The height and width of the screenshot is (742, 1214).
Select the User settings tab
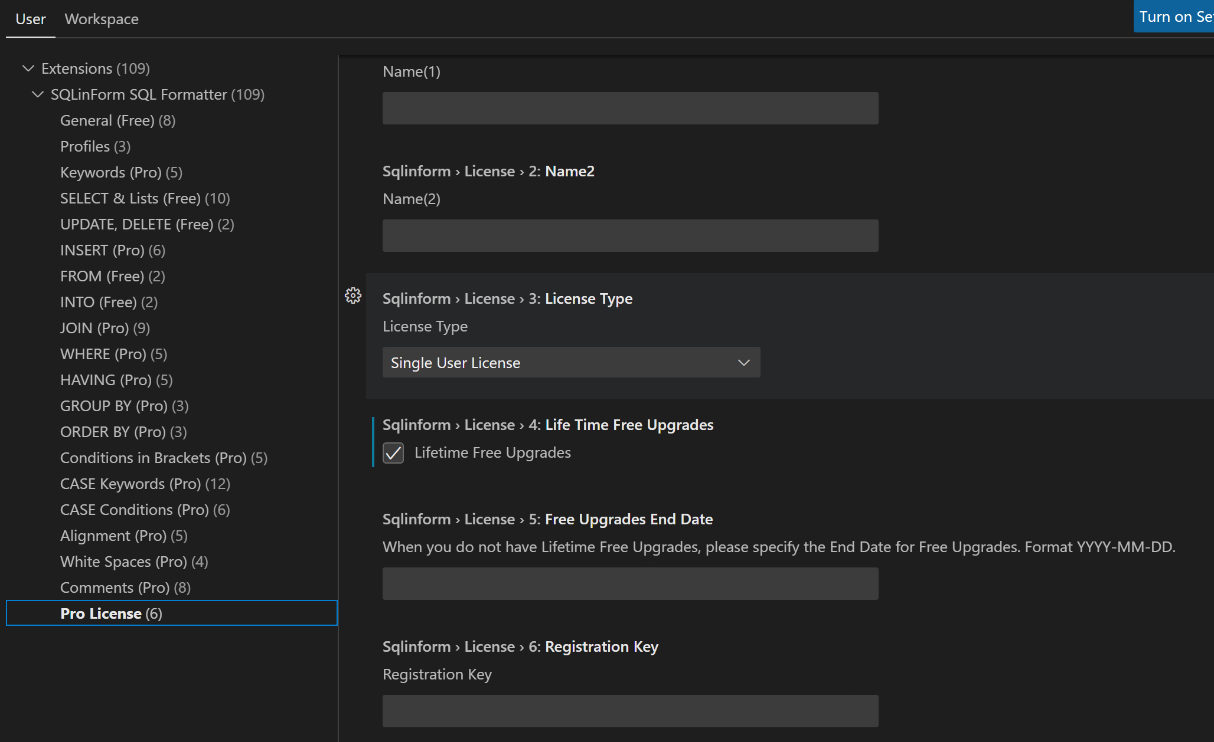pos(31,19)
